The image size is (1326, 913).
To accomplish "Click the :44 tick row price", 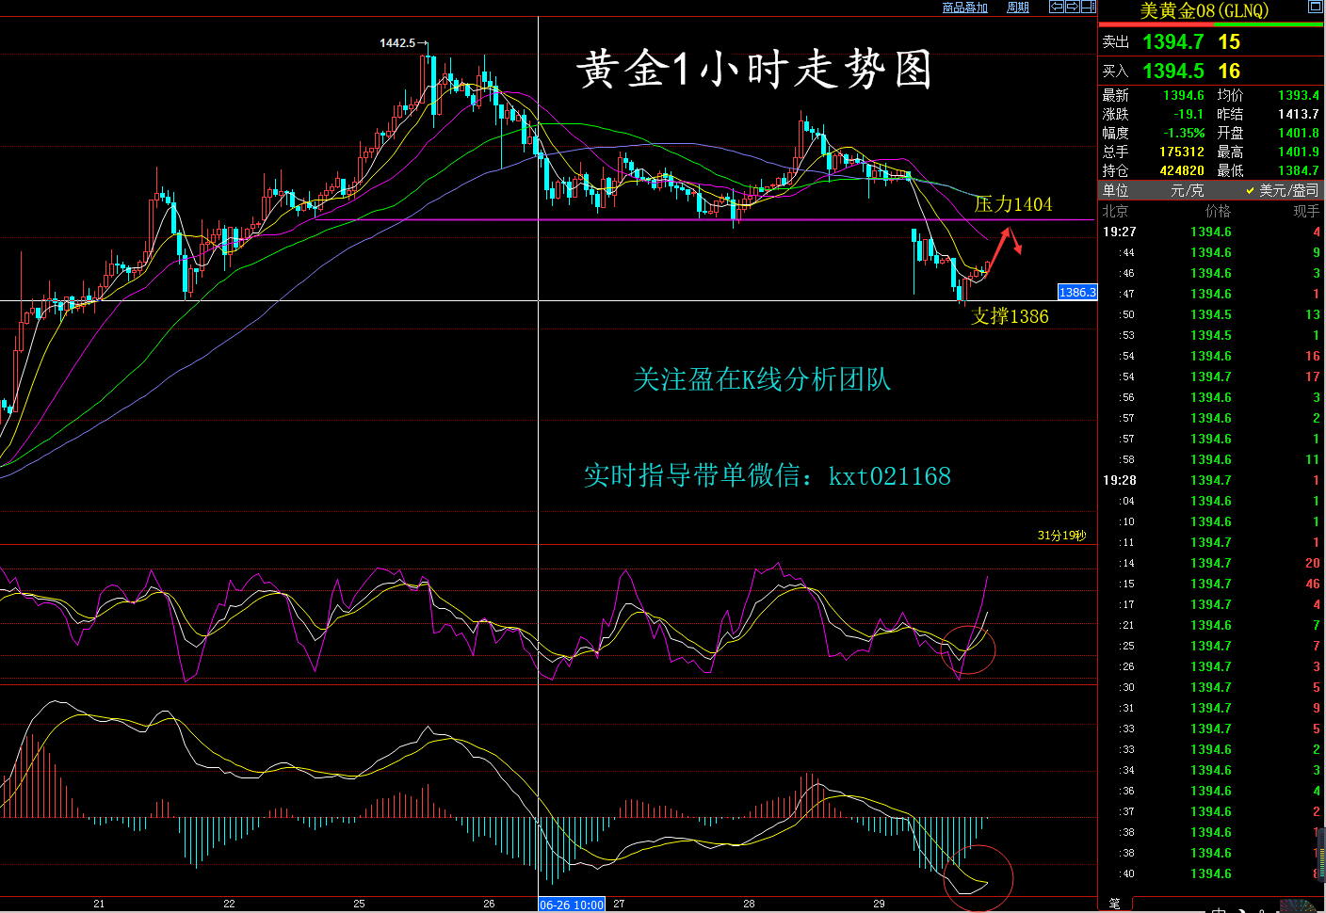I will [1211, 252].
